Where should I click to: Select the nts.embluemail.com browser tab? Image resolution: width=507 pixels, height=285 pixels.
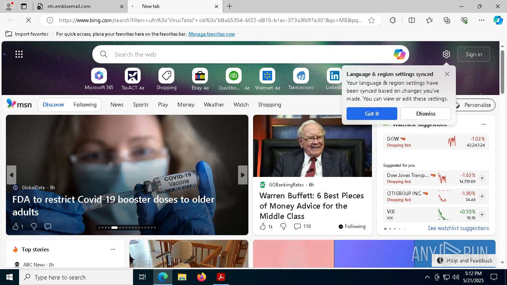[79, 6]
